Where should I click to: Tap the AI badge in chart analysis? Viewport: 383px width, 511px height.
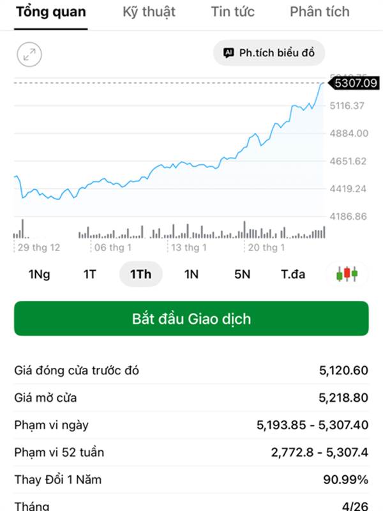coord(229,53)
